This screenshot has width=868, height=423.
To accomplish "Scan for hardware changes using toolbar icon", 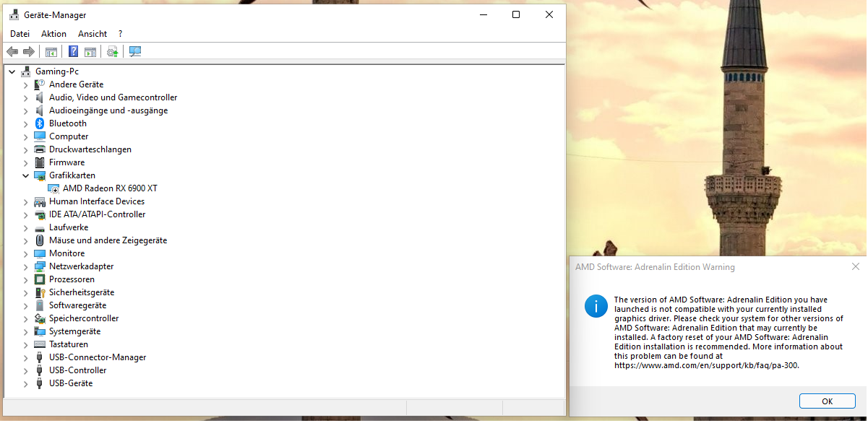I will [x=111, y=51].
